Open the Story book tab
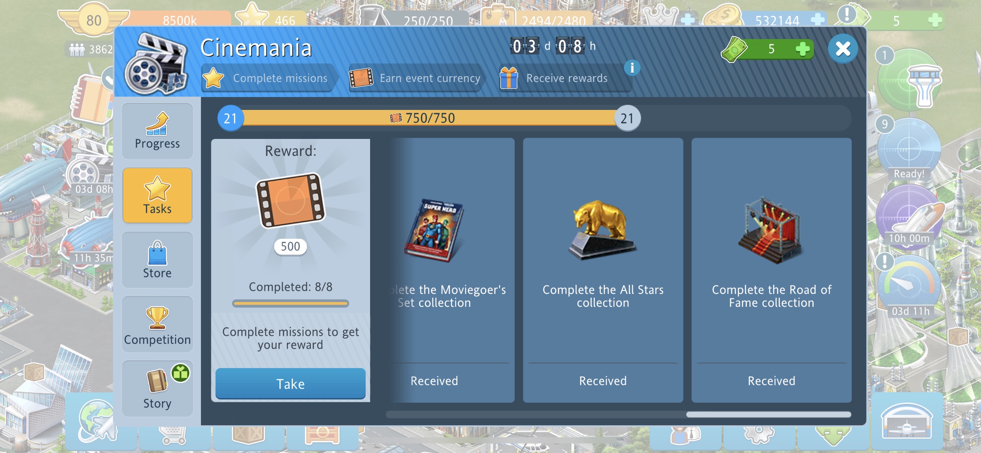The height and width of the screenshot is (453, 981). coord(157,389)
